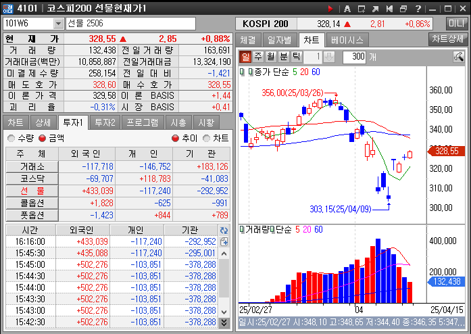Switch the chart to monthly with the 월 button
The image size is (471, 334).
coord(271,57)
